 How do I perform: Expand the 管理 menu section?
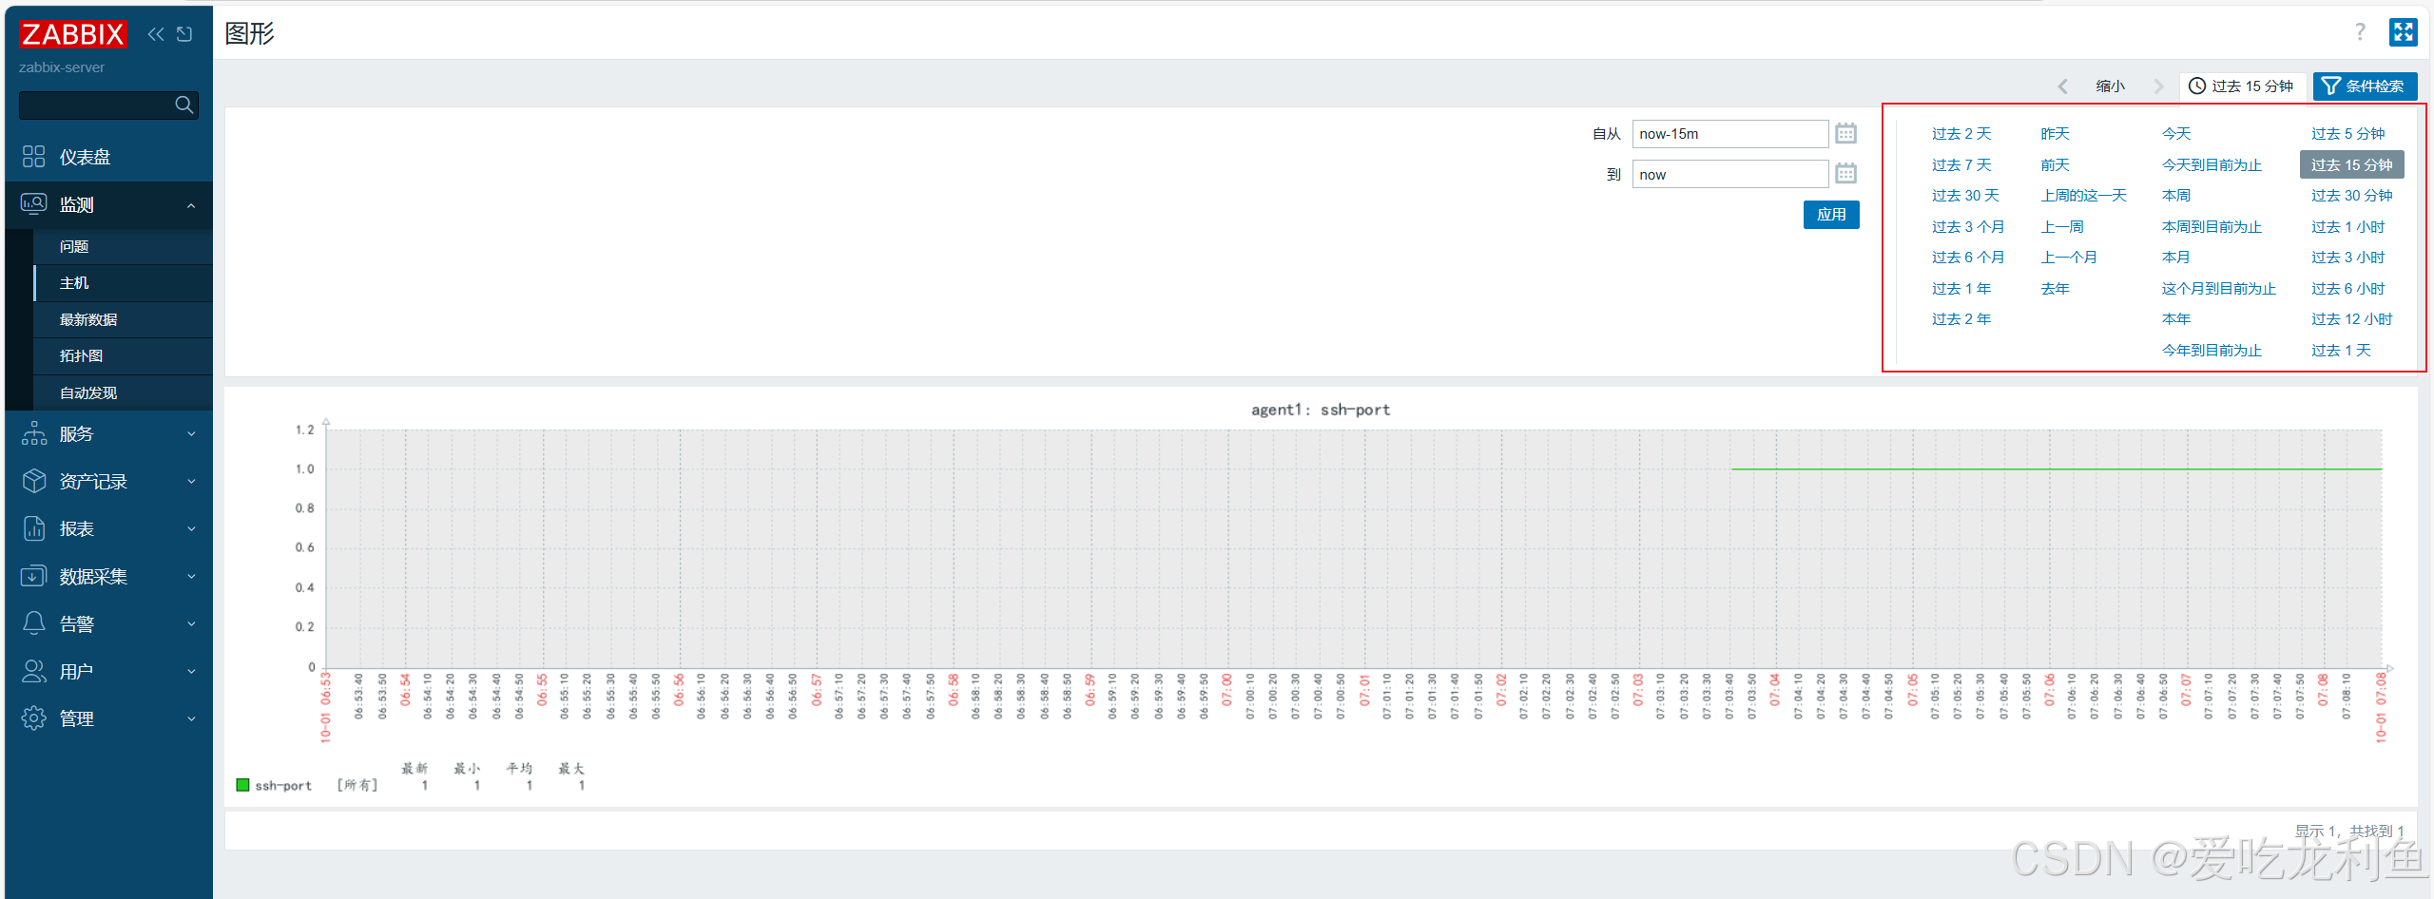191,719
